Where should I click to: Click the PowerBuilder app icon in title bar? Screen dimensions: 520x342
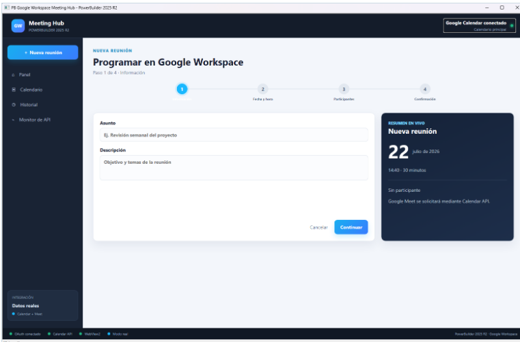point(7,8)
